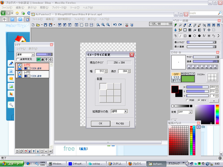Image resolution: width=223 pixels, height=167 pixels.
Task: Select the paint bucket fill tool
Action: pyautogui.click(x=194, y=30)
